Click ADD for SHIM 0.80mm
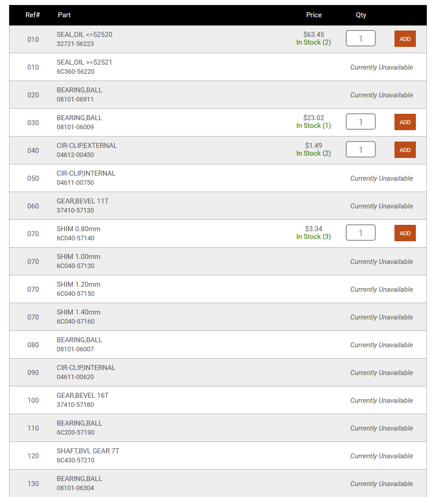Screen dimensions: 430x497 (405, 233)
